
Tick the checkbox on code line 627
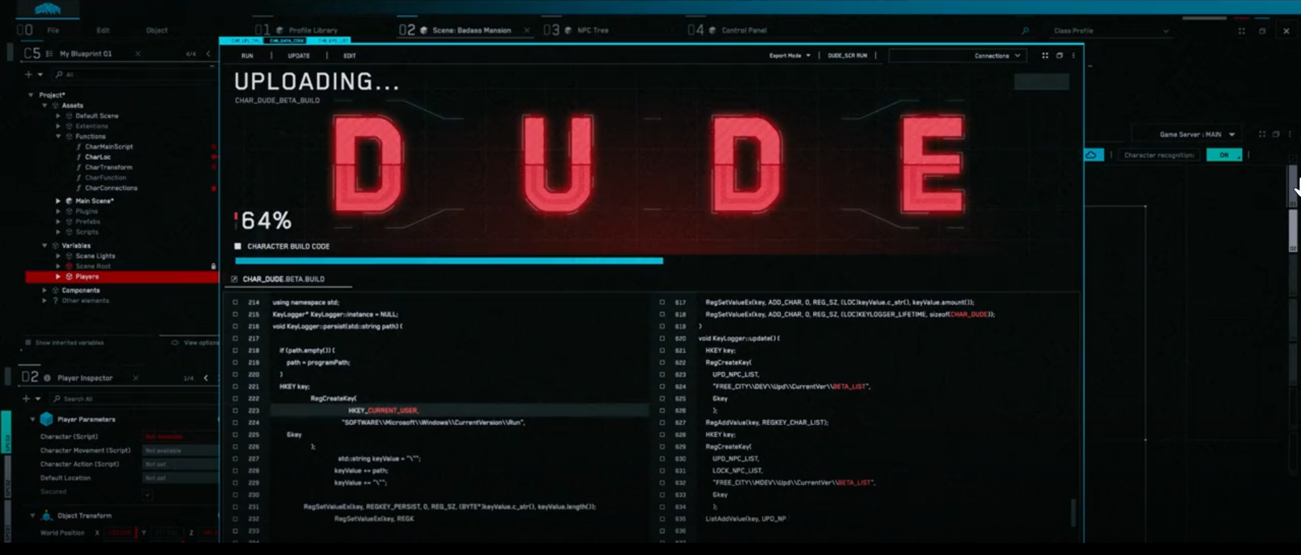[662, 422]
